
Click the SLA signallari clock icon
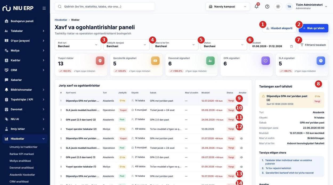[x=321, y=61]
